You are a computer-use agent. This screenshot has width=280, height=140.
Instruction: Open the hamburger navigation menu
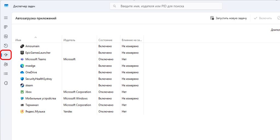6,18
